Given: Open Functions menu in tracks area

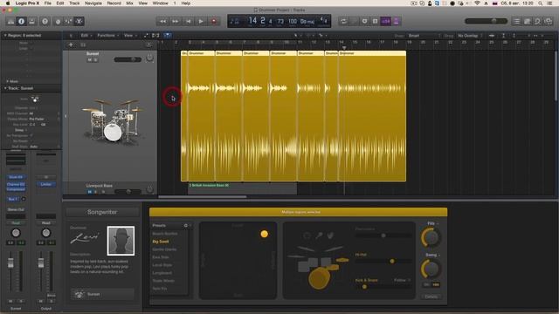Looking at the screenshot, I should pyautogui.click(x=107, y=36).
